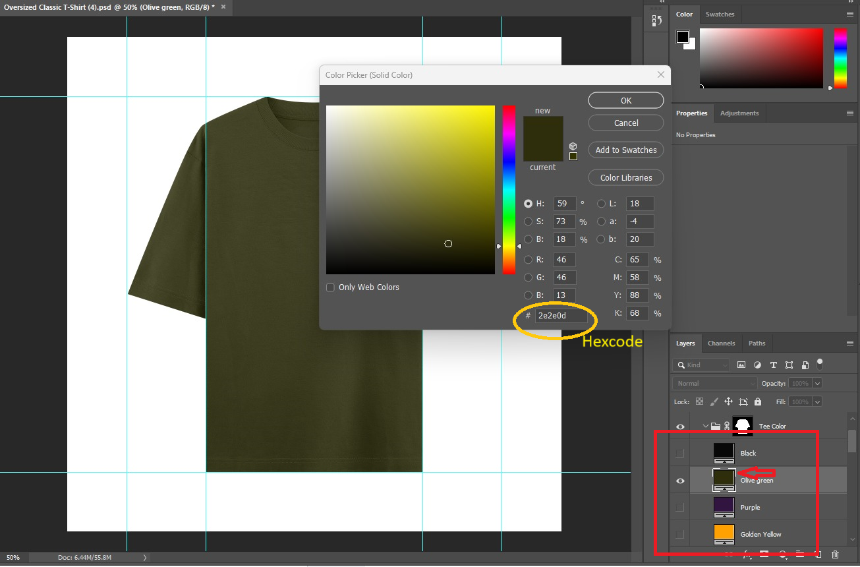Click the add layer style fx icon
The height and width of the screenshot is (567, 860).
pos(747,555)
